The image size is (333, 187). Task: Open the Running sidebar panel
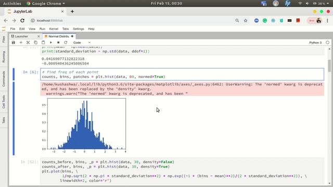click(4, 57)
